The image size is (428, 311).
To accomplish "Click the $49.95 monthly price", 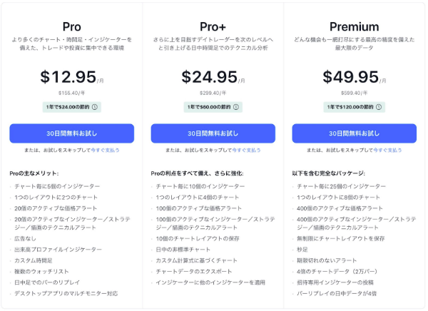I will [x=351, y=77].
